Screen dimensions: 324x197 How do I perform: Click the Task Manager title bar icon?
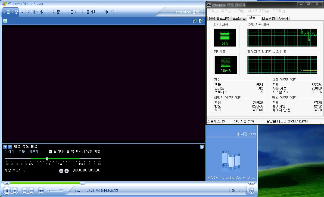tap(209, 5)
